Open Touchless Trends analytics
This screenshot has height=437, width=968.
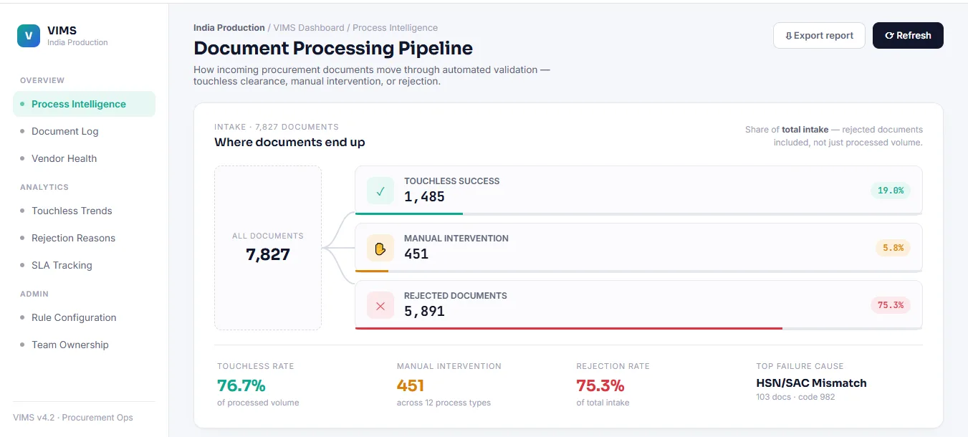pyautogui.click(x=84, y=211)
